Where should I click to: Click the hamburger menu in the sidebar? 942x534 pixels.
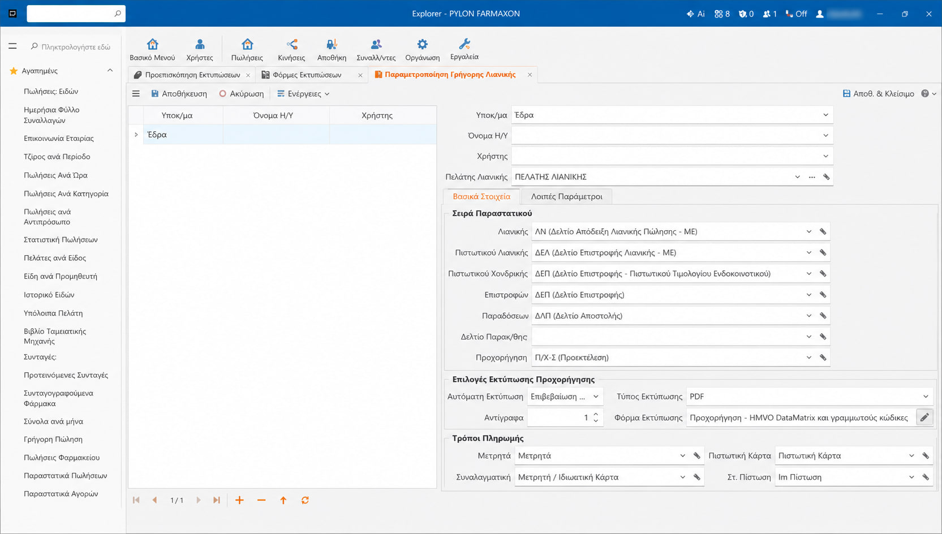[x=12, y=46]
